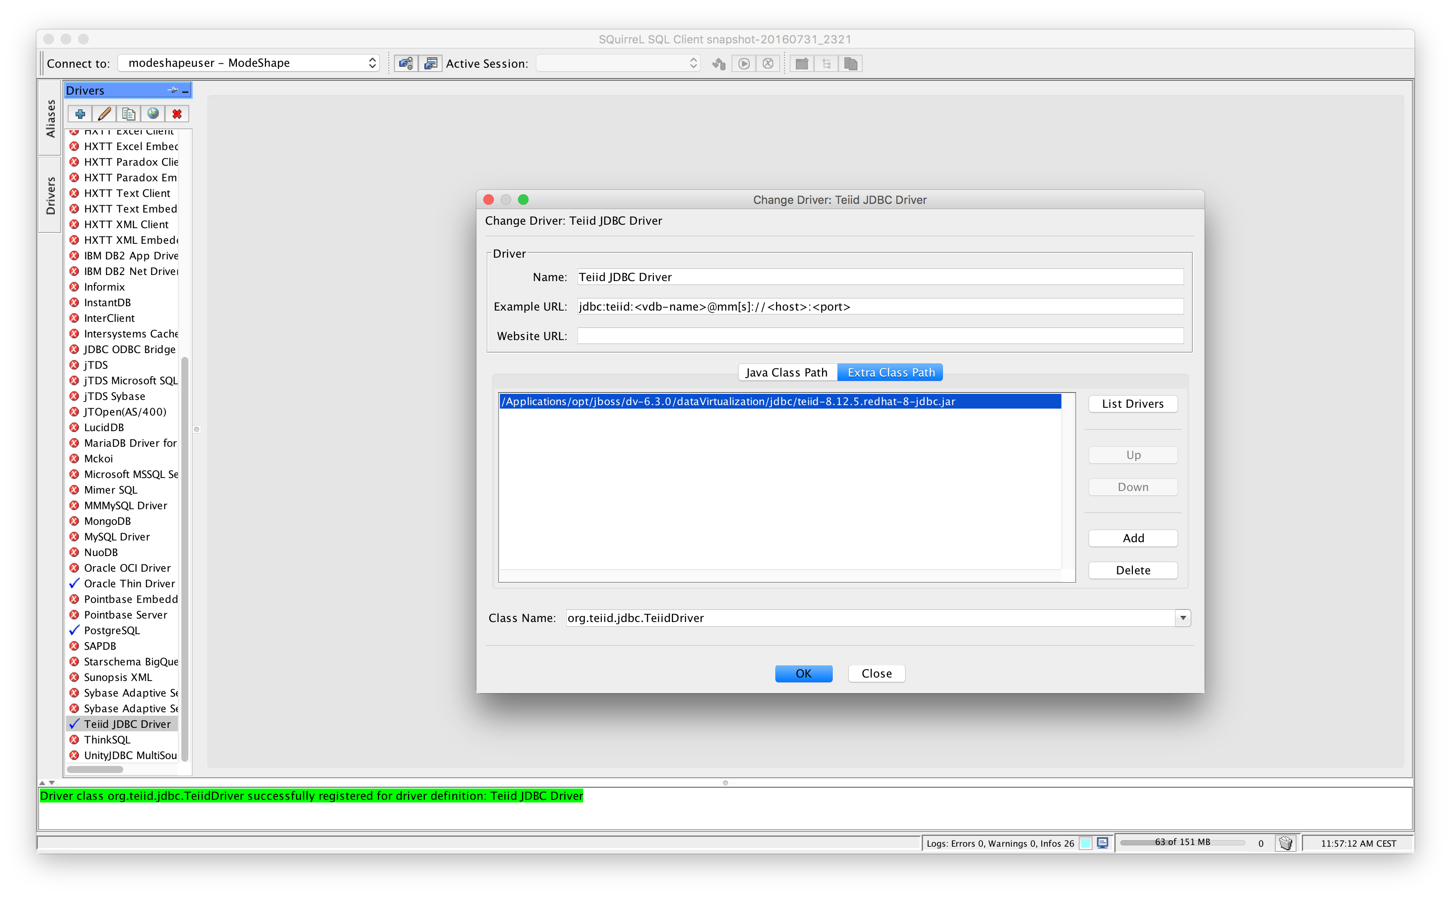
Task: Open driver website via the globe icon
Action: pyautogui.click(x=152, y=113)
